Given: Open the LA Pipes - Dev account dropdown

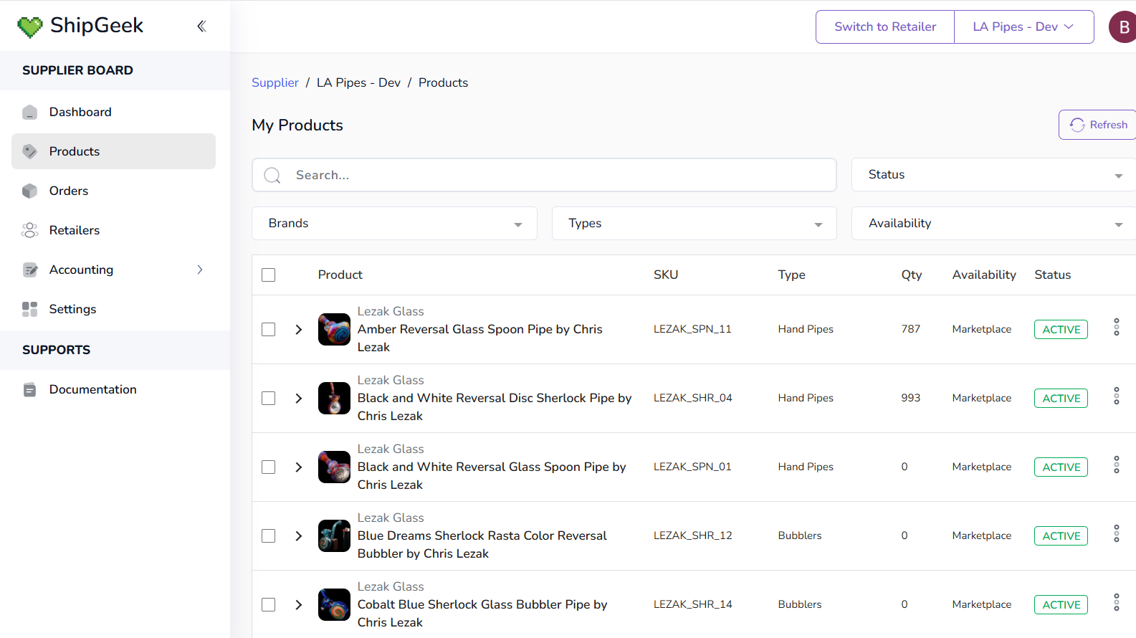Looking at the screenshot, I should pos(1023,27).
